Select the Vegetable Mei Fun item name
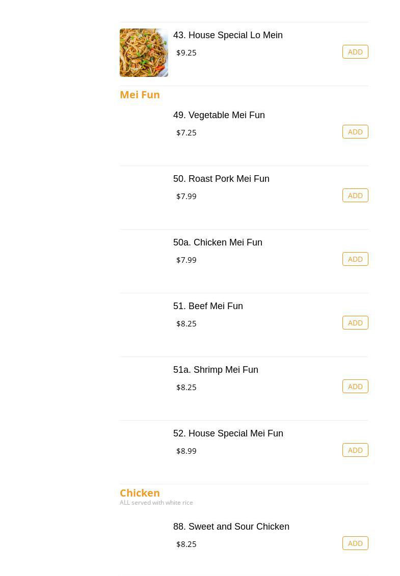The width and height of the screenshot is (400, 576). tap(219, 115)
